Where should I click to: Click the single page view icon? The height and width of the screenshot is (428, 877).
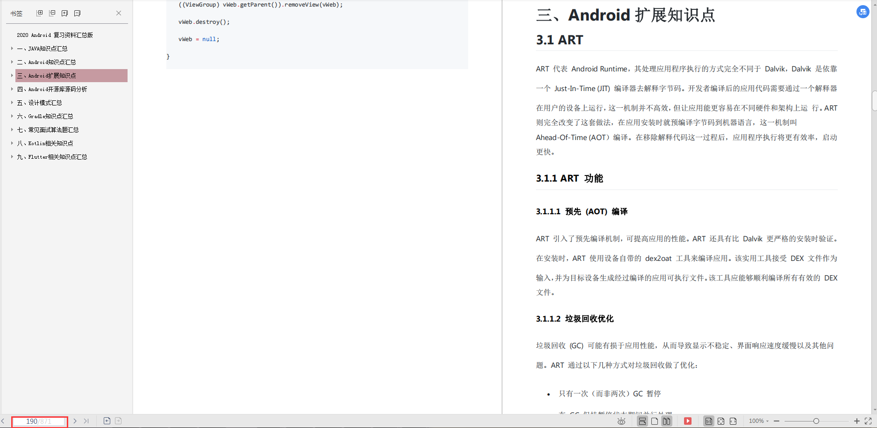655,421
